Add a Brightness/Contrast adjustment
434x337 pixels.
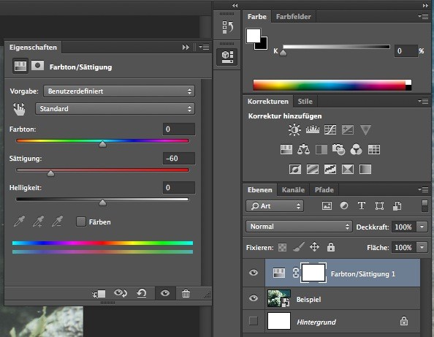(294, 129)
